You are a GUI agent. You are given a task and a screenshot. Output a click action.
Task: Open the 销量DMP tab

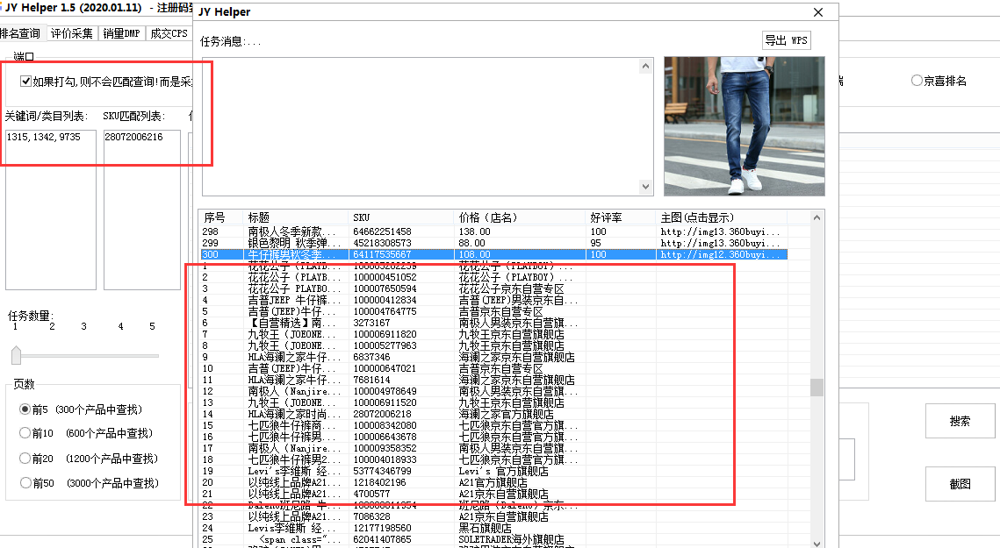pyautogui.click(x=122, y=33)
